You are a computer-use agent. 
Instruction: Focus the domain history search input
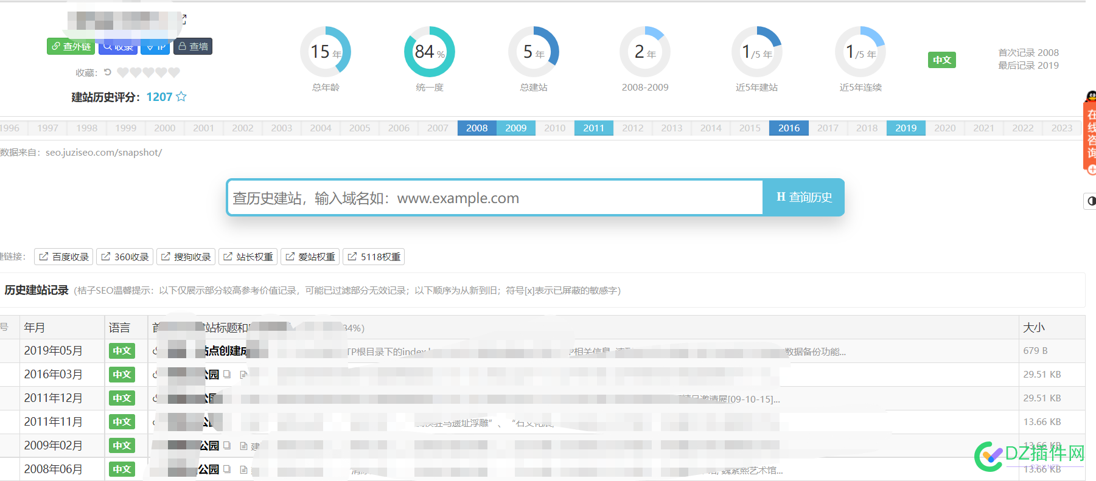(x=495, y=198)
